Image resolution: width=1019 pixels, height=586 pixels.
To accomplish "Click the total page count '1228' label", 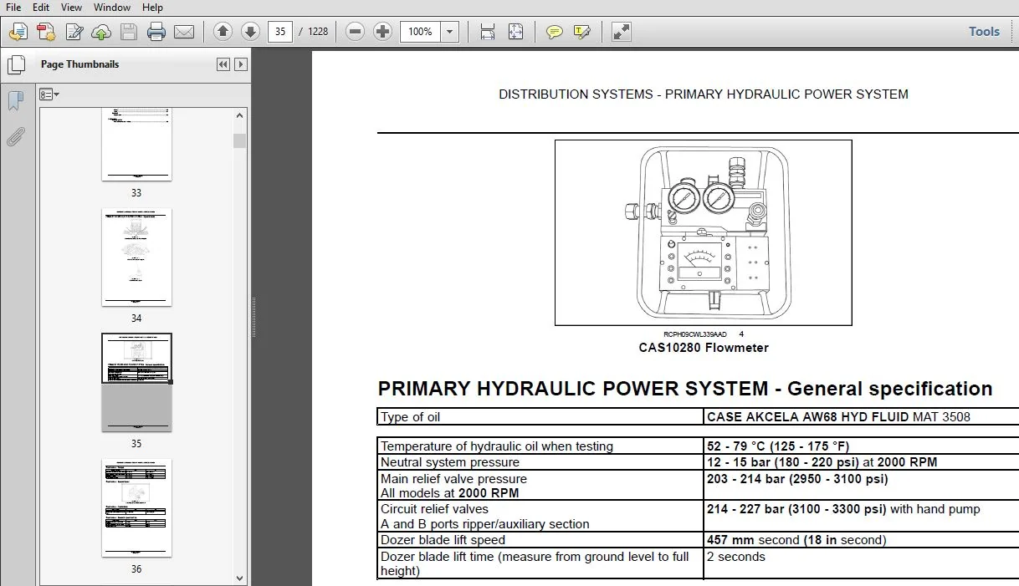I will pos(318,32).
